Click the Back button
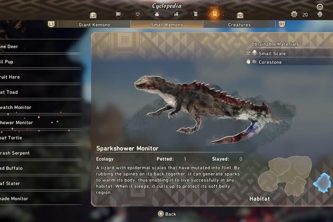333x222 pixels. coord(167,214)
